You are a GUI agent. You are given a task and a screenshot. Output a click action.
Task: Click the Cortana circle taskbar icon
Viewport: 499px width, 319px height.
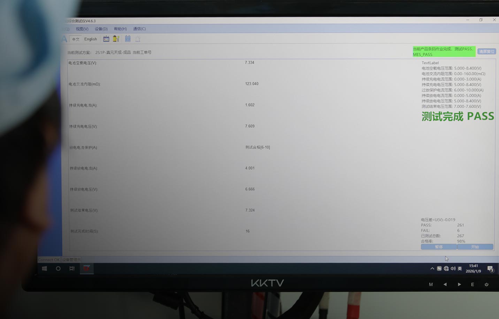[58, 269]
